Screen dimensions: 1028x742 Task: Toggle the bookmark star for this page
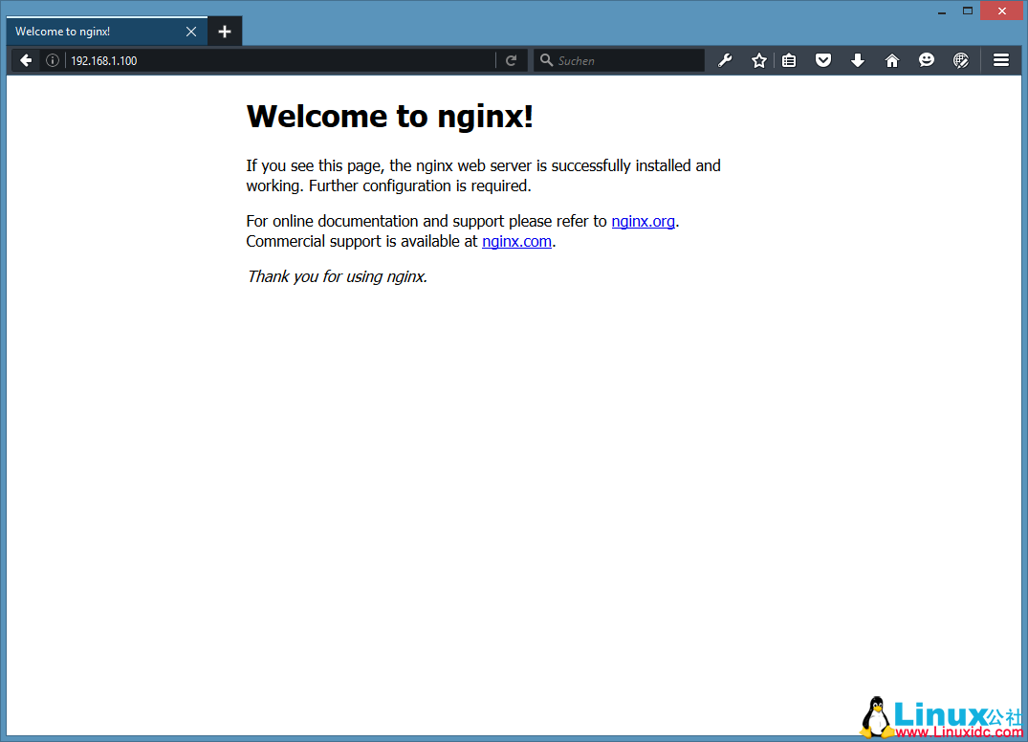(758, 59)
